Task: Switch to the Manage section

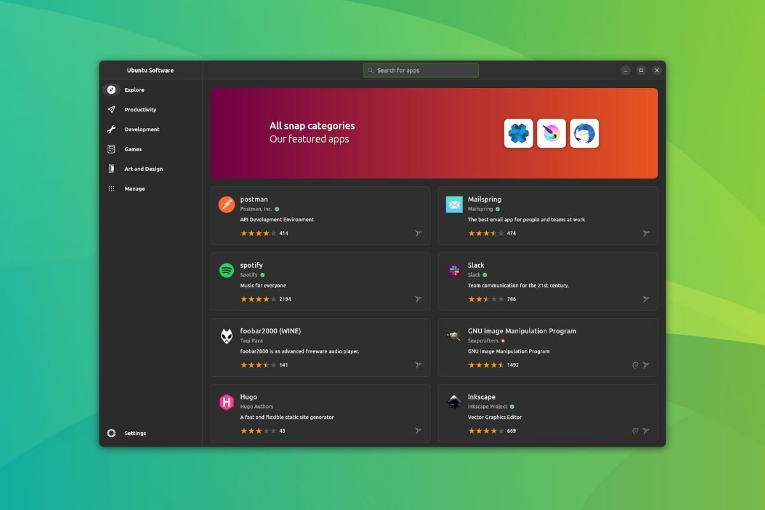Action: pyautogui.click(x=134, y=188)
